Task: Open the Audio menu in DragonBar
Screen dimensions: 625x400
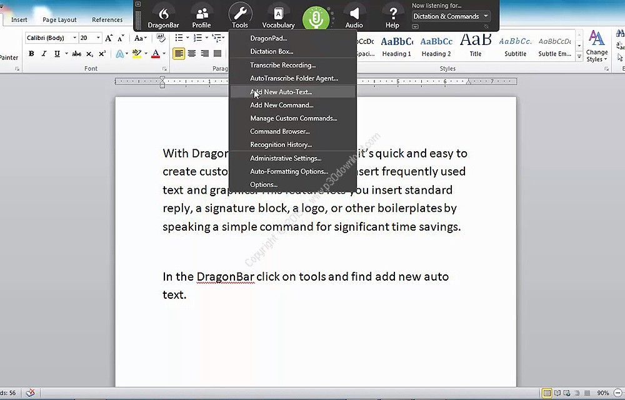Action: click(x=354, y=18)
